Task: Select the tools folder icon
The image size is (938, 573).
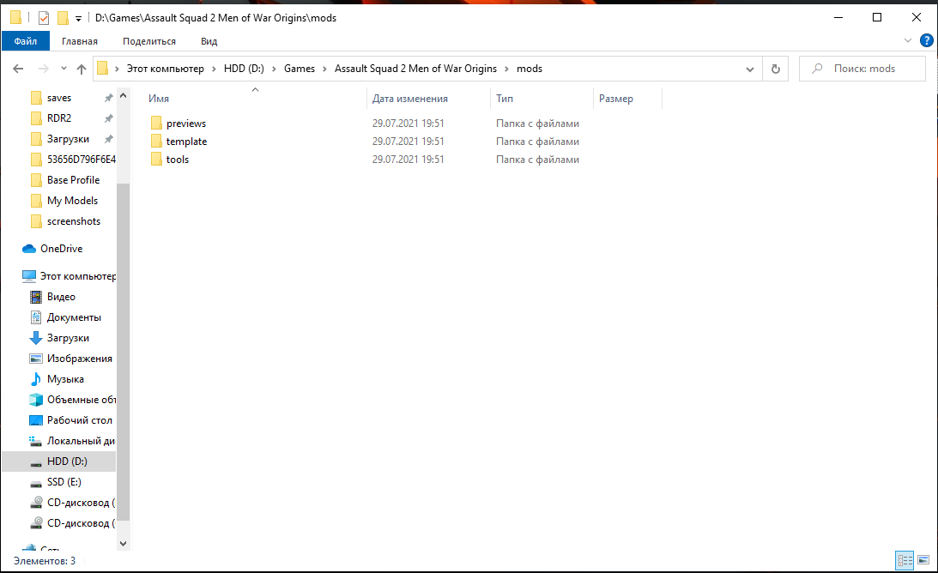Action: point(156,159)
